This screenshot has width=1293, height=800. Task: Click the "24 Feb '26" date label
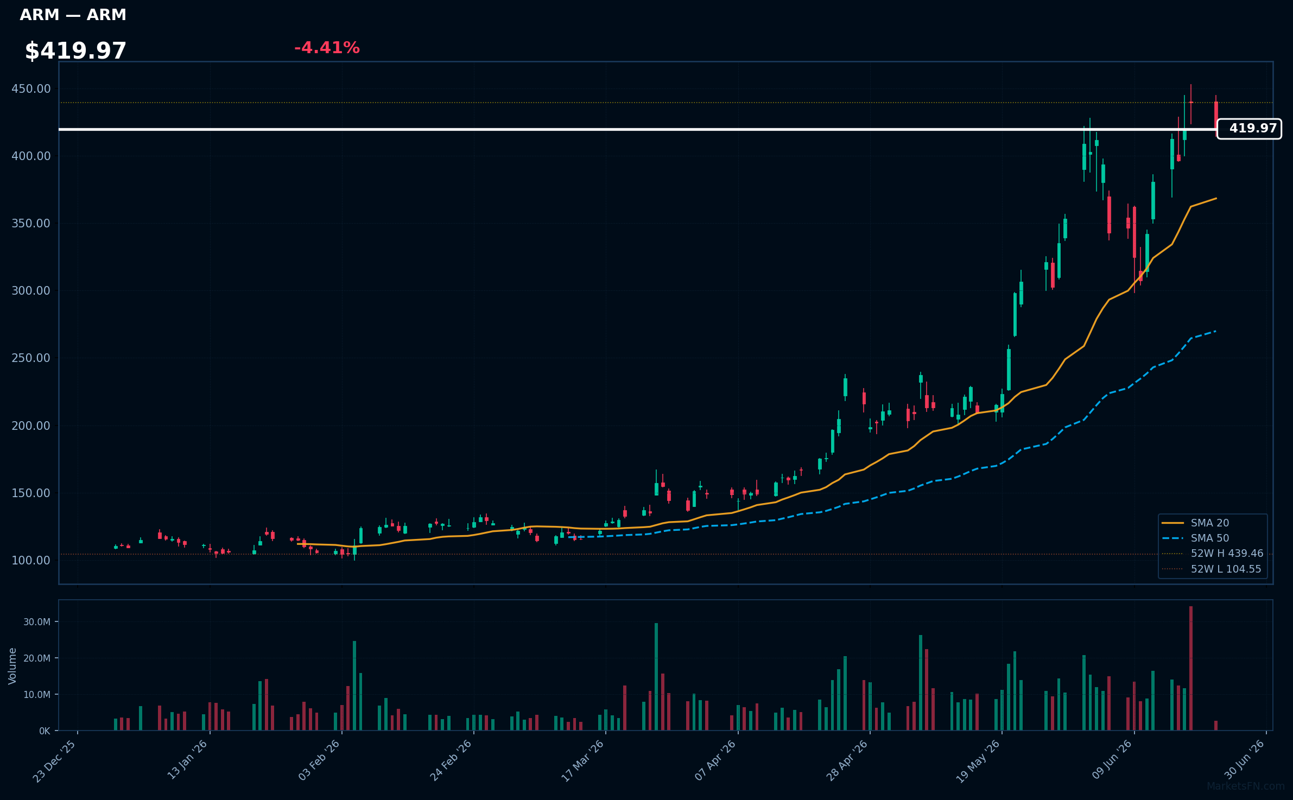pyautogui.click(x=451, y=760)
